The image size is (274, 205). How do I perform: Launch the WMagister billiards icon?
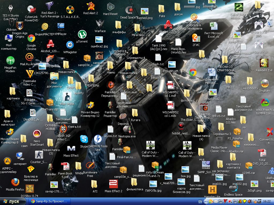(70, 45)
